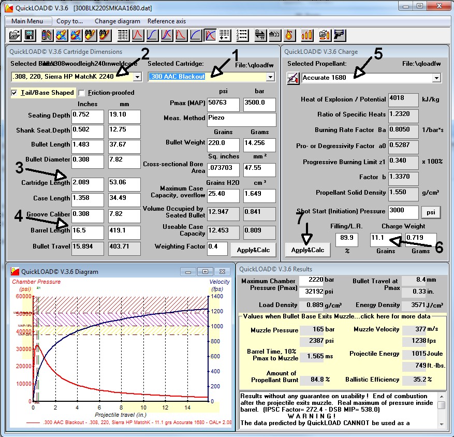454x437 pixels.
Task: Click the pistol toolbar icon
Action: click(339, 35)
